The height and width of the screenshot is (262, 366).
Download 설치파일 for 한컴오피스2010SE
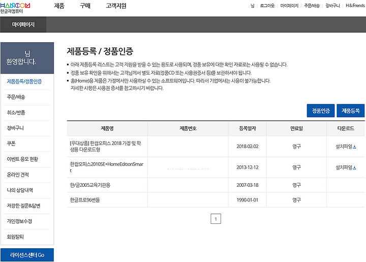(x=346, y=167)
